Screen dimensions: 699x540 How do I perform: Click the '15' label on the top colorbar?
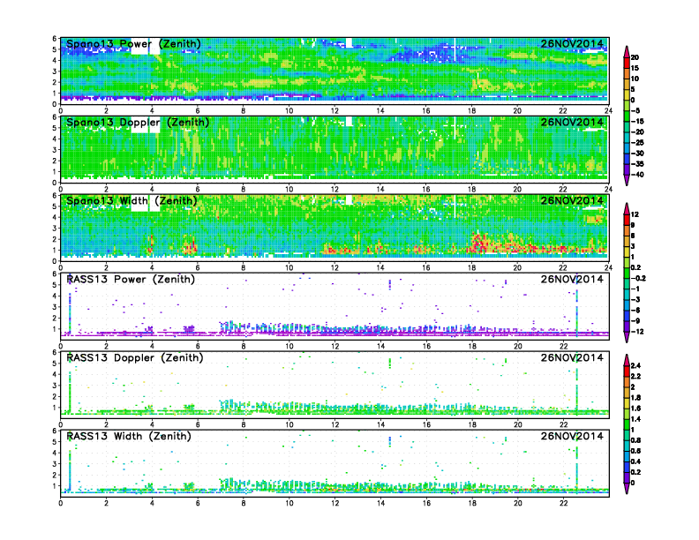635,68
